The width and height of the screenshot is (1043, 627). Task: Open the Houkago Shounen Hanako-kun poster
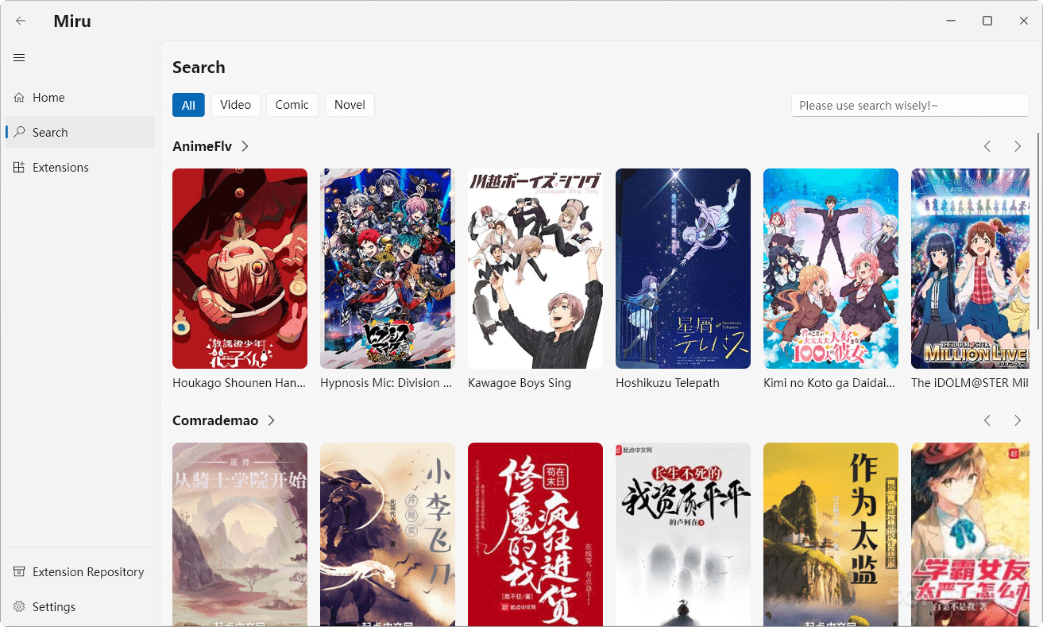[x=240, y=269]
